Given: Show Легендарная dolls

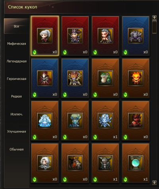Looking at the screenshot, I should point(17,61).
